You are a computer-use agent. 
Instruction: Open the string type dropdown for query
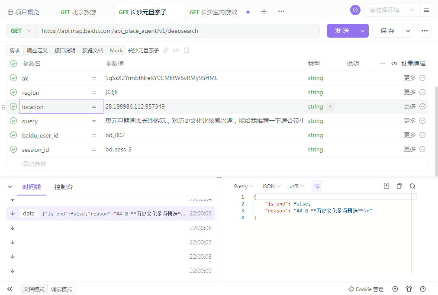(316, 121)
